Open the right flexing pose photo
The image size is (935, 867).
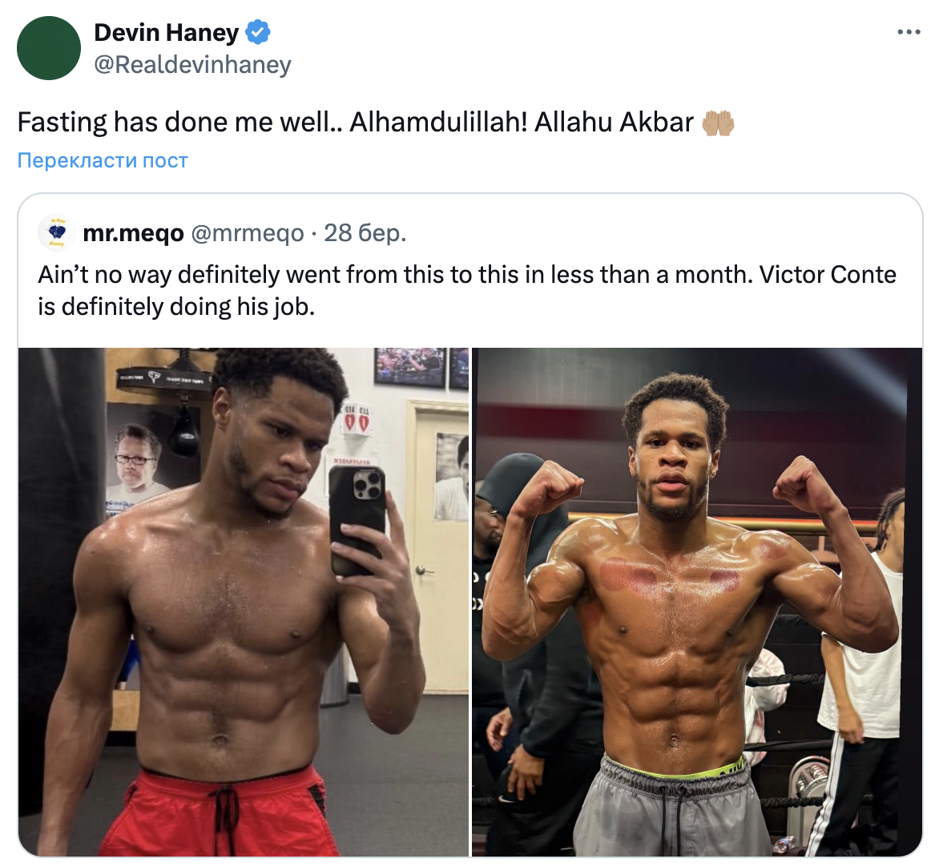tap(697, 602)
